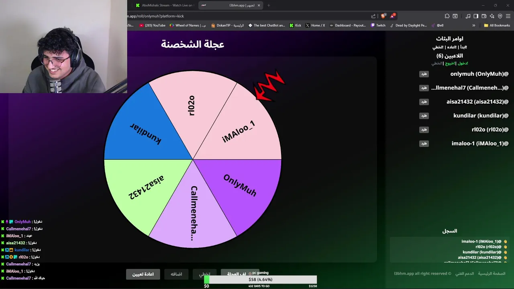
Task: Open the DokanTIP bookmark
Action: pyautogui.click(x=227, y=25)
